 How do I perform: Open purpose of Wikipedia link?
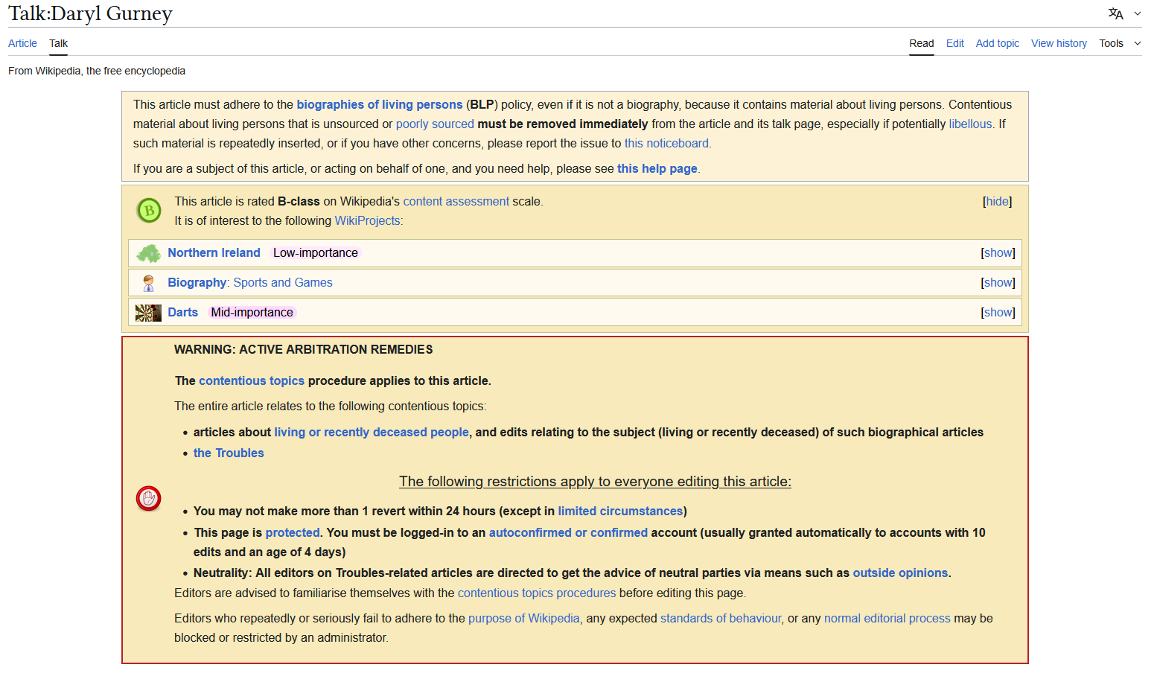(x=523, y=619)
